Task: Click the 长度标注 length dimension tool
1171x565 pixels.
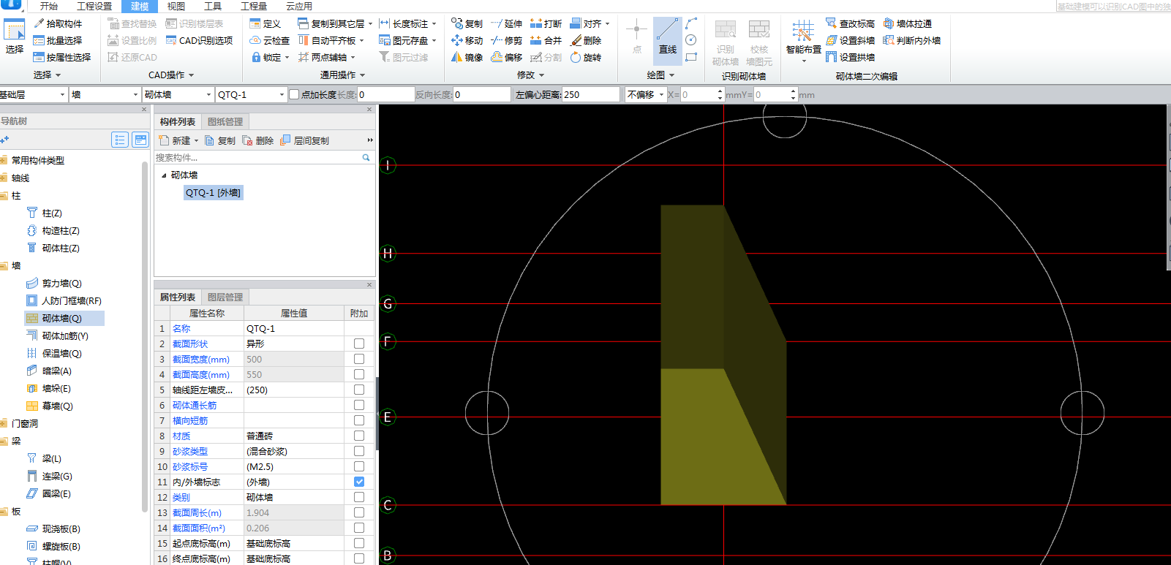Action: pyautogui.click(x=407, y=23)
